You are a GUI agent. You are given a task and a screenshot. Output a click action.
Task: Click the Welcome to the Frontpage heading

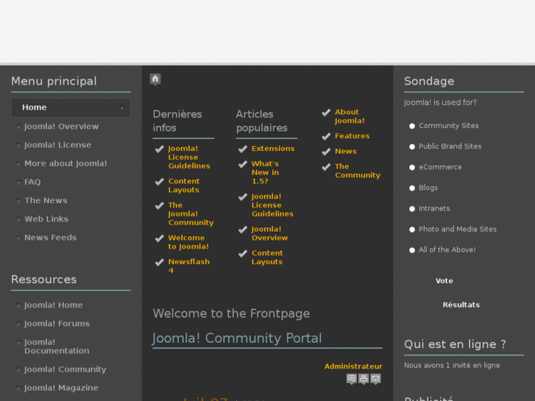(231, 313)
